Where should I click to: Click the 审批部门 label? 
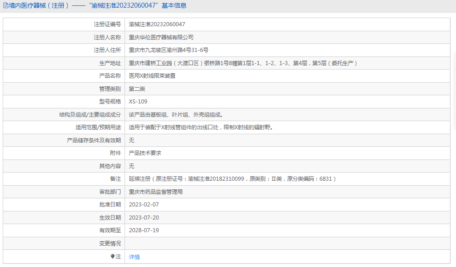(x=110, y=192)
